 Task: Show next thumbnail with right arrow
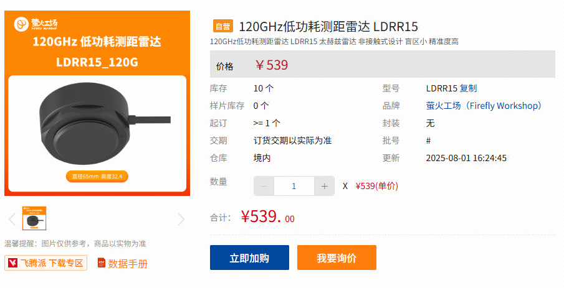pyautogui.click(x=181, y=219)
